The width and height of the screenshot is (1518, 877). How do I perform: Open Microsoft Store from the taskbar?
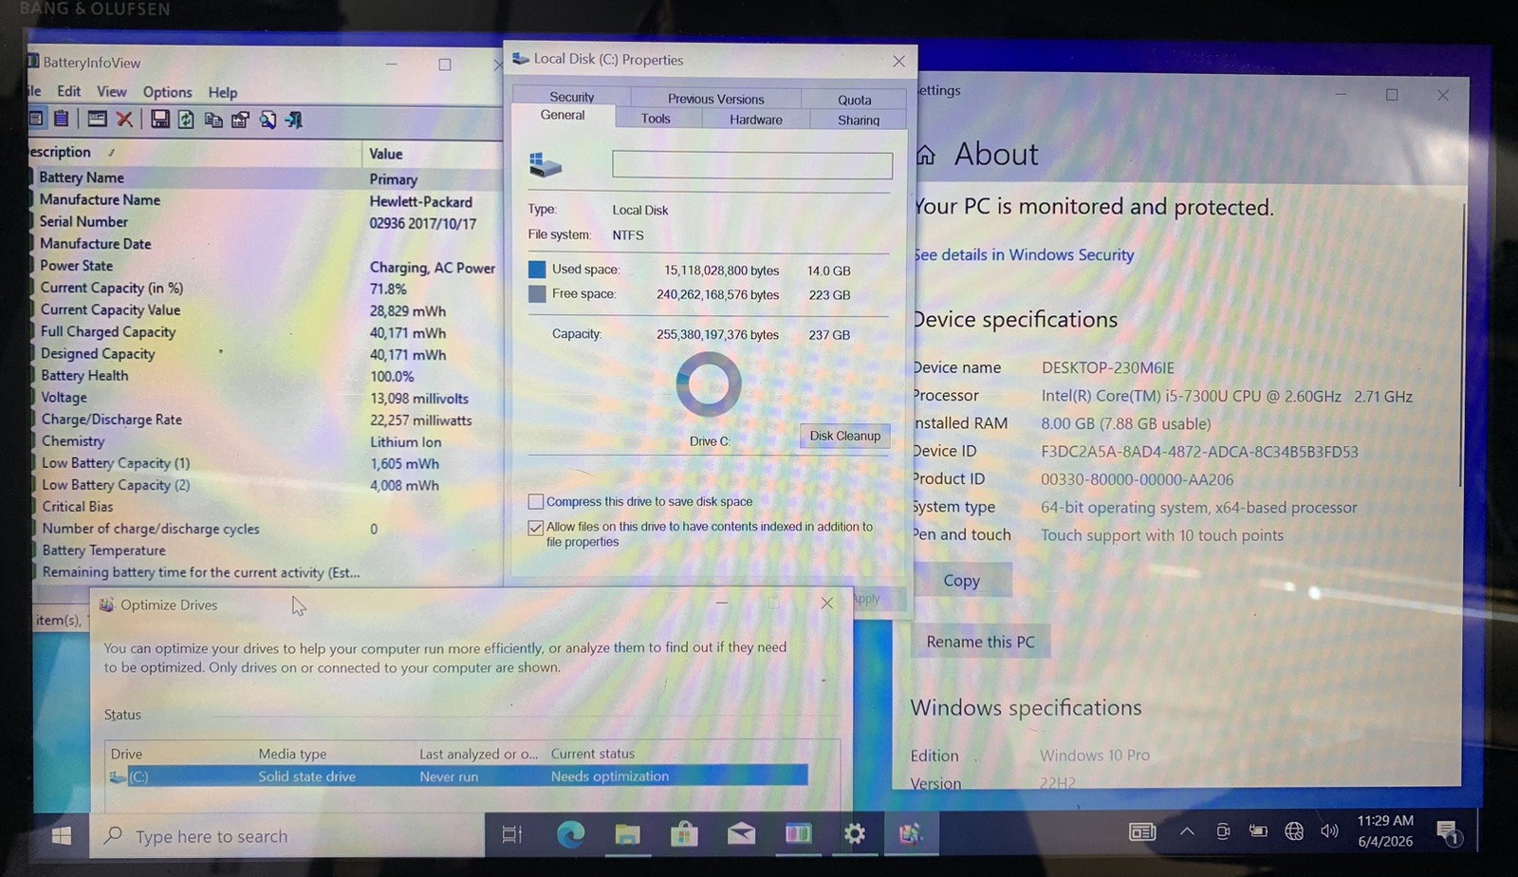click(x=684, y=834)
